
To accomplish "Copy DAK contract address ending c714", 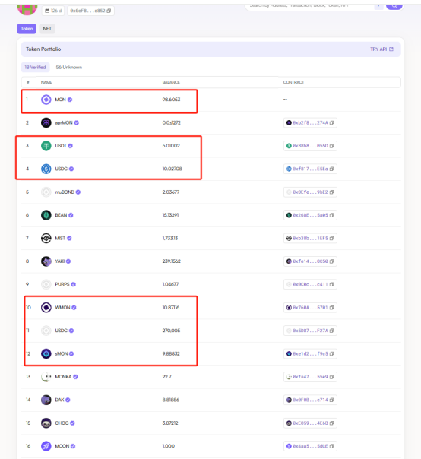I will tap(331, 400).
